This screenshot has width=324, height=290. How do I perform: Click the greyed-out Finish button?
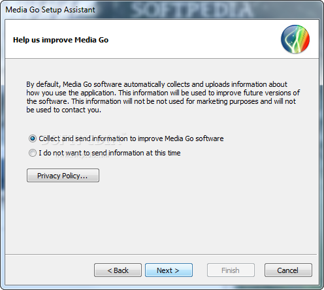click(231, 270)
